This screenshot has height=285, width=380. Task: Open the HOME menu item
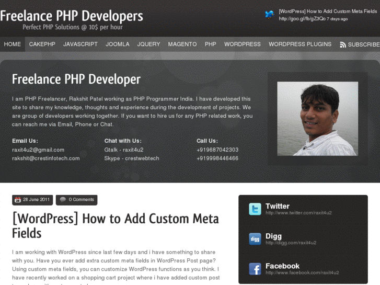point(13,44)
